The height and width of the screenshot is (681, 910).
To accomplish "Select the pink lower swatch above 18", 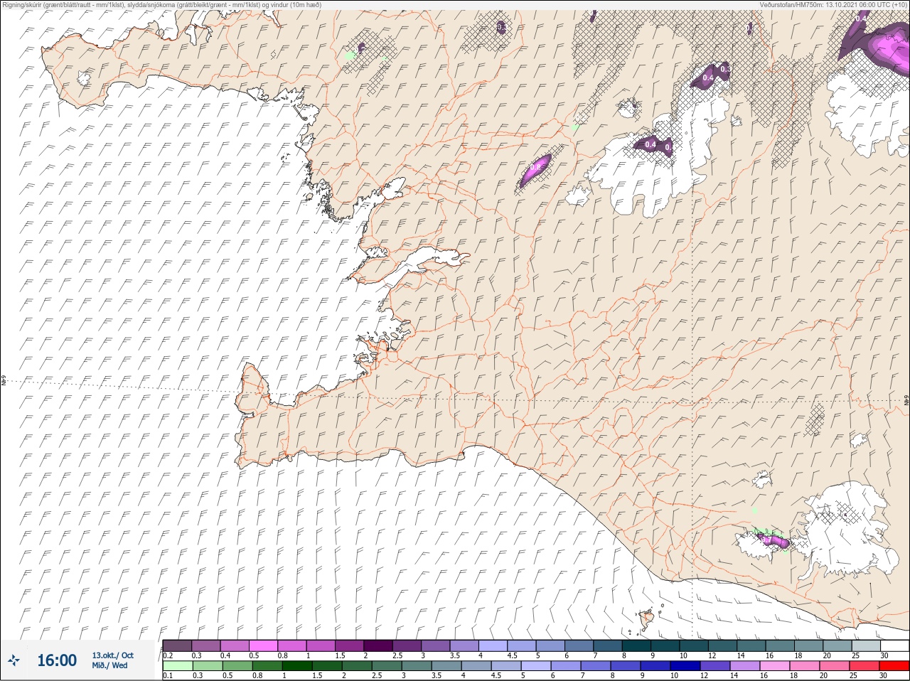I will click(805, 666).
